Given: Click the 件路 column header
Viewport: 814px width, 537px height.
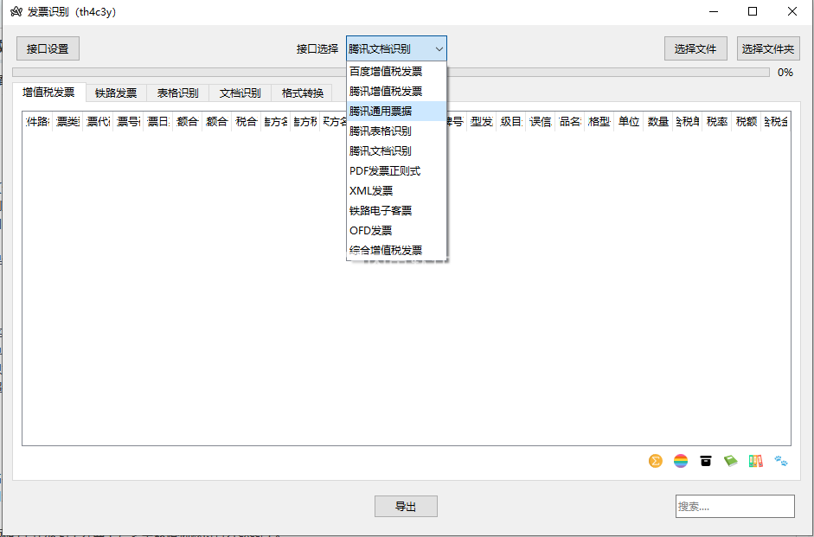Looking at the screenshot, I should click(38, 121).
